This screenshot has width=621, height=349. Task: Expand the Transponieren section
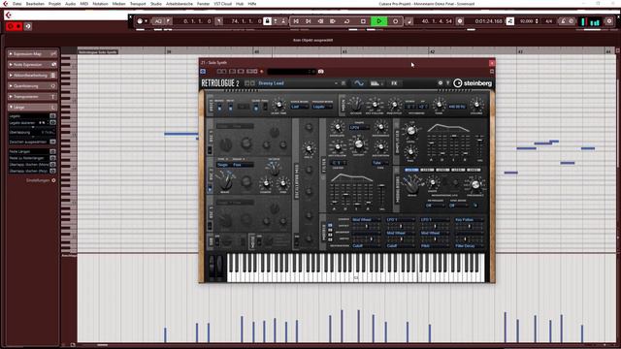32,97
